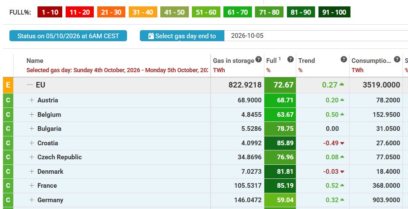Click the Select gas day end to button
The width and height of the screenshot is (408, 209).
point(182,36)
